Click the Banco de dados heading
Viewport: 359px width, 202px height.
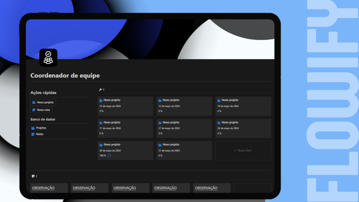[x=43, y=119]
